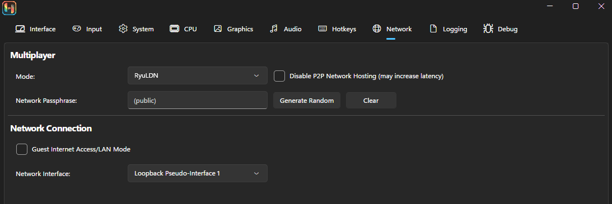Screen dimensions: 612x204
Task: Click the Interface laptop icon
Action: click(x=20, y=29)
